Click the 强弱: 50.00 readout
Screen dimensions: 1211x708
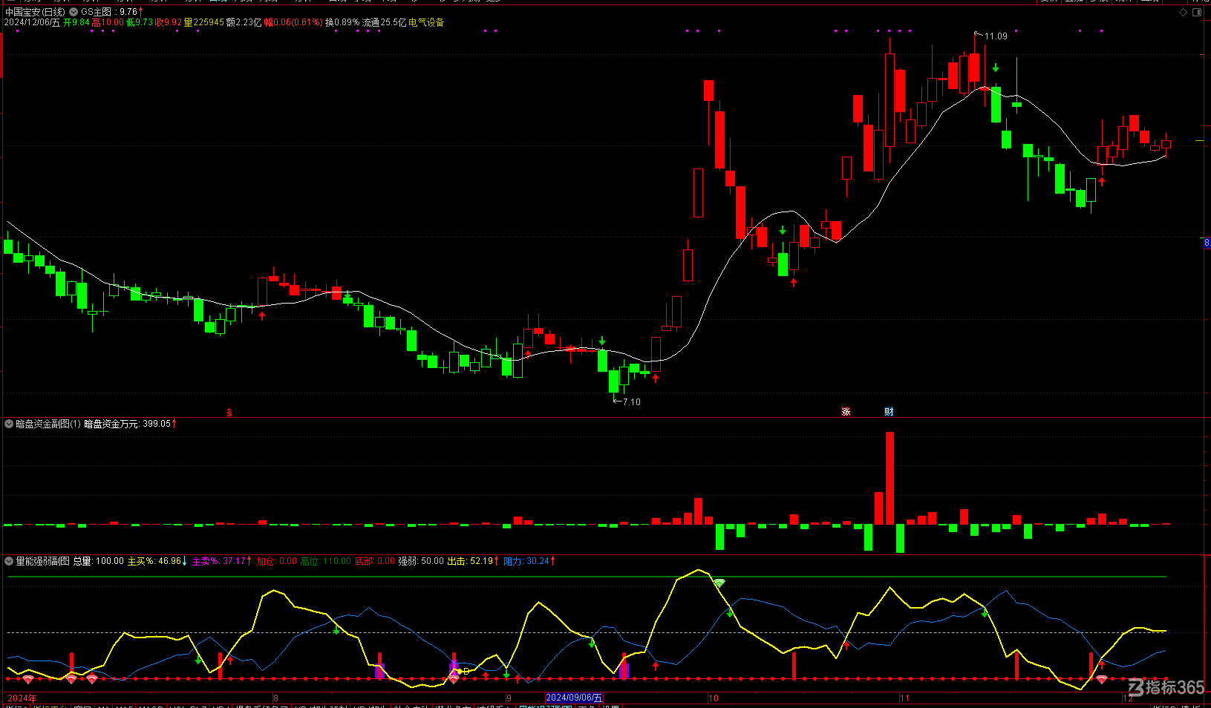(421, 561)
